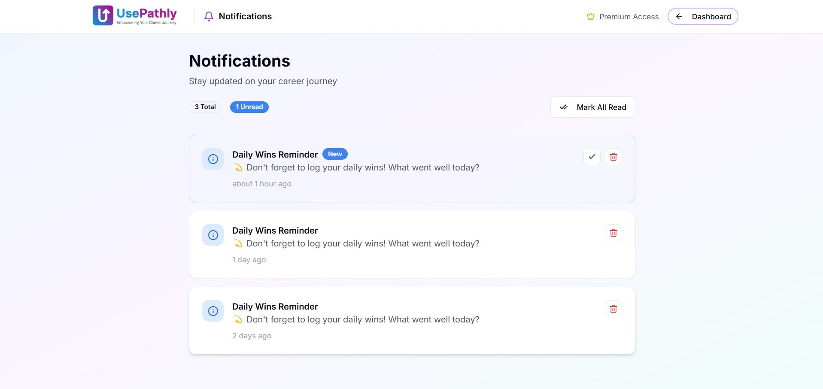Click the Premium Access crown icon
The height and width of the screenshot is (389, 823).
click(591, 16)
